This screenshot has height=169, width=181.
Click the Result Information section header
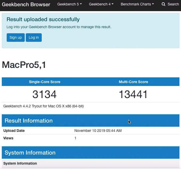coord(90,120)
